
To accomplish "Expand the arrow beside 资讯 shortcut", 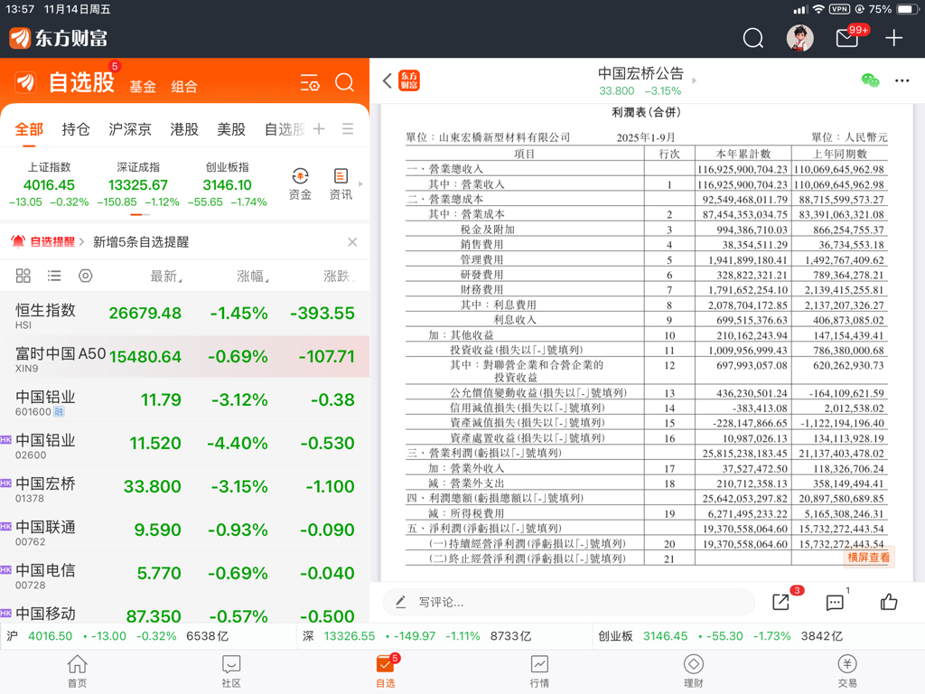I will 360,184.
